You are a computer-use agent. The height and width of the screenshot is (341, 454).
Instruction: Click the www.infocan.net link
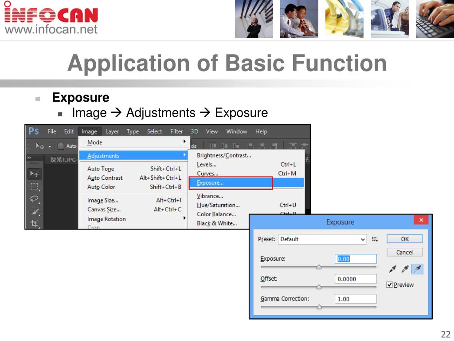[x=51, y=29]
